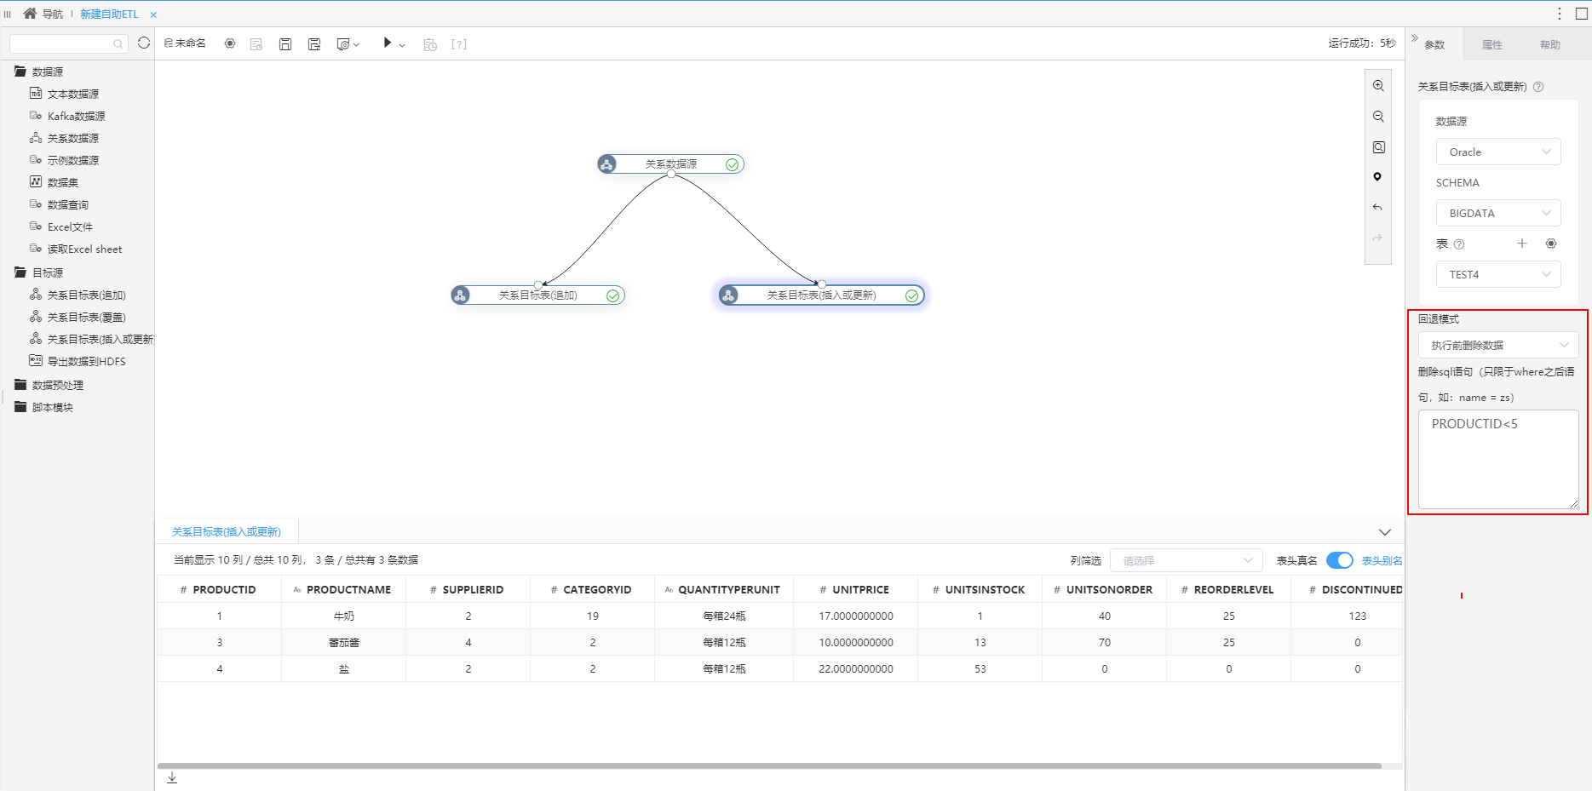Run the ETL flow with the play icon
1592x791 pixels.
coord(388,43)
